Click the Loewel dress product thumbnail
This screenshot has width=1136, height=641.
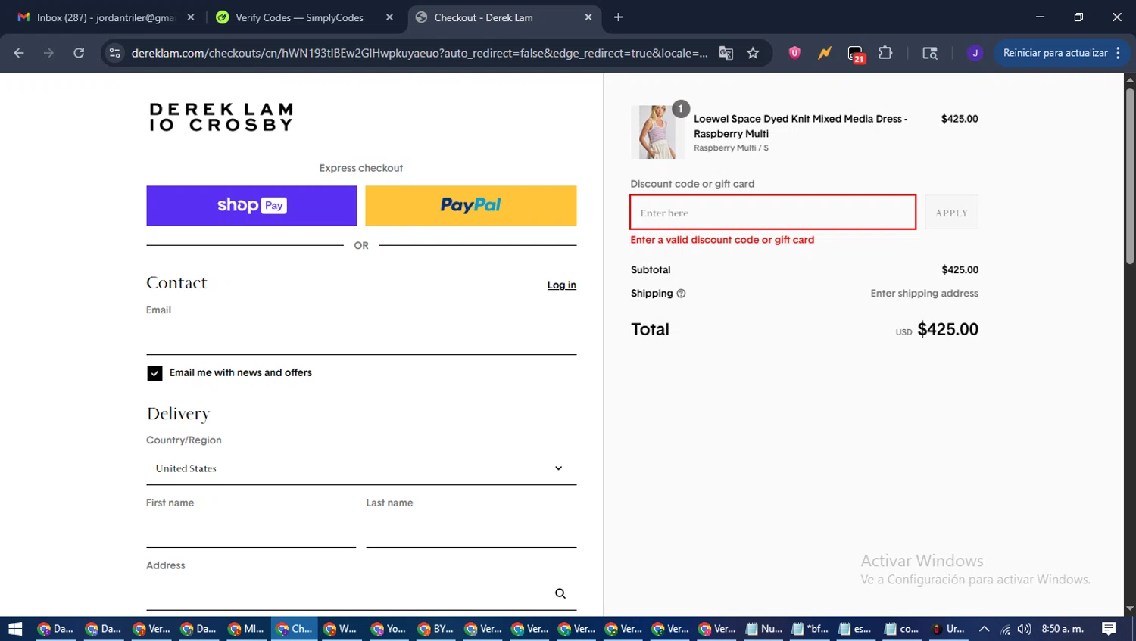click(657, 132)
